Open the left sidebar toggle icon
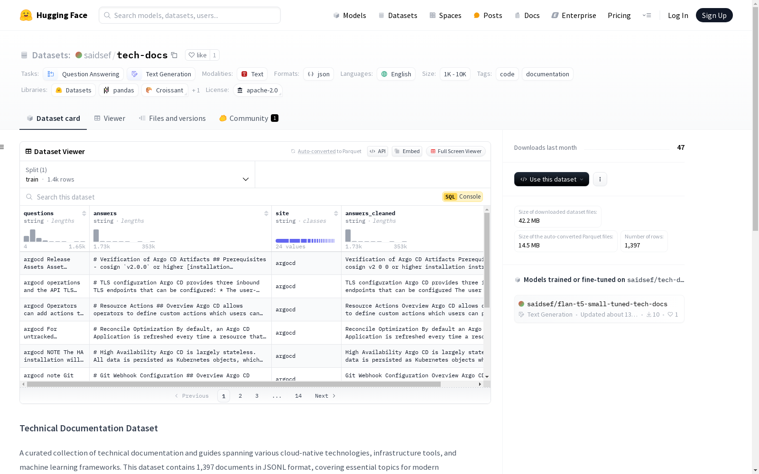759x474 pixels. click(2, 147)
